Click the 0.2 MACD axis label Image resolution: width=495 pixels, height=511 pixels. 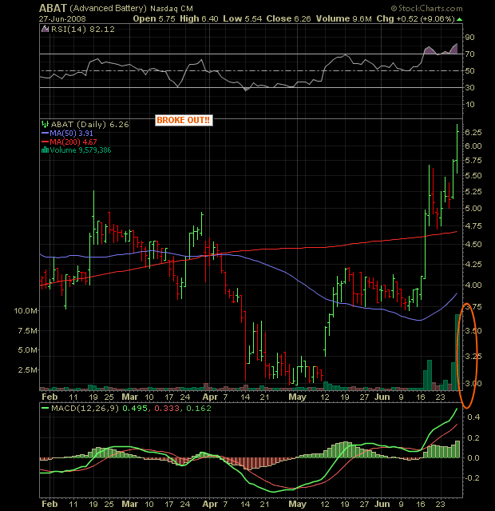point(473,437)
